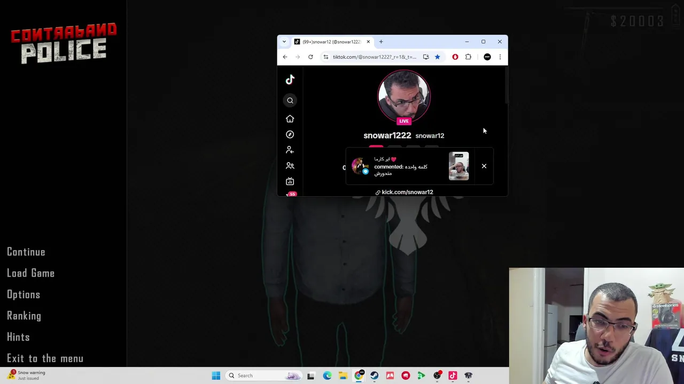The image size is (684, 384).
Task: Open the TikTok logo home link
Action: pos(290,79)
